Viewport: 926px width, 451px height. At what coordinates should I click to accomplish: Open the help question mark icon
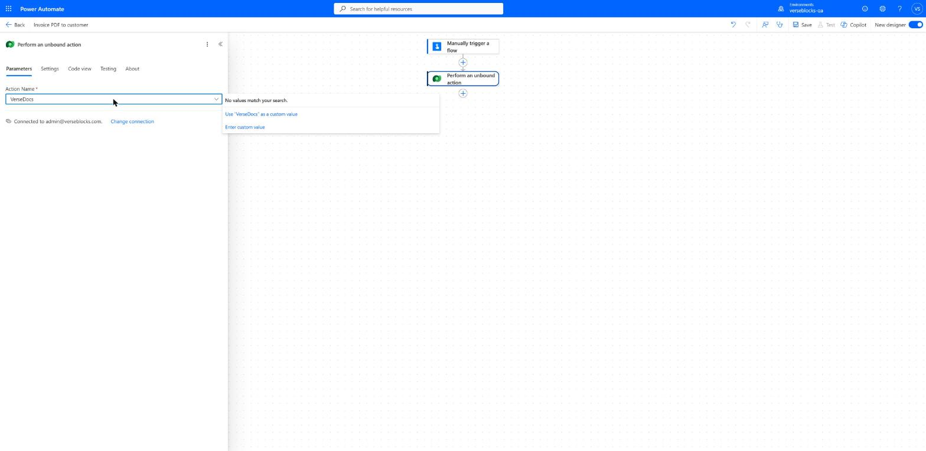click(x=899, y=9)
